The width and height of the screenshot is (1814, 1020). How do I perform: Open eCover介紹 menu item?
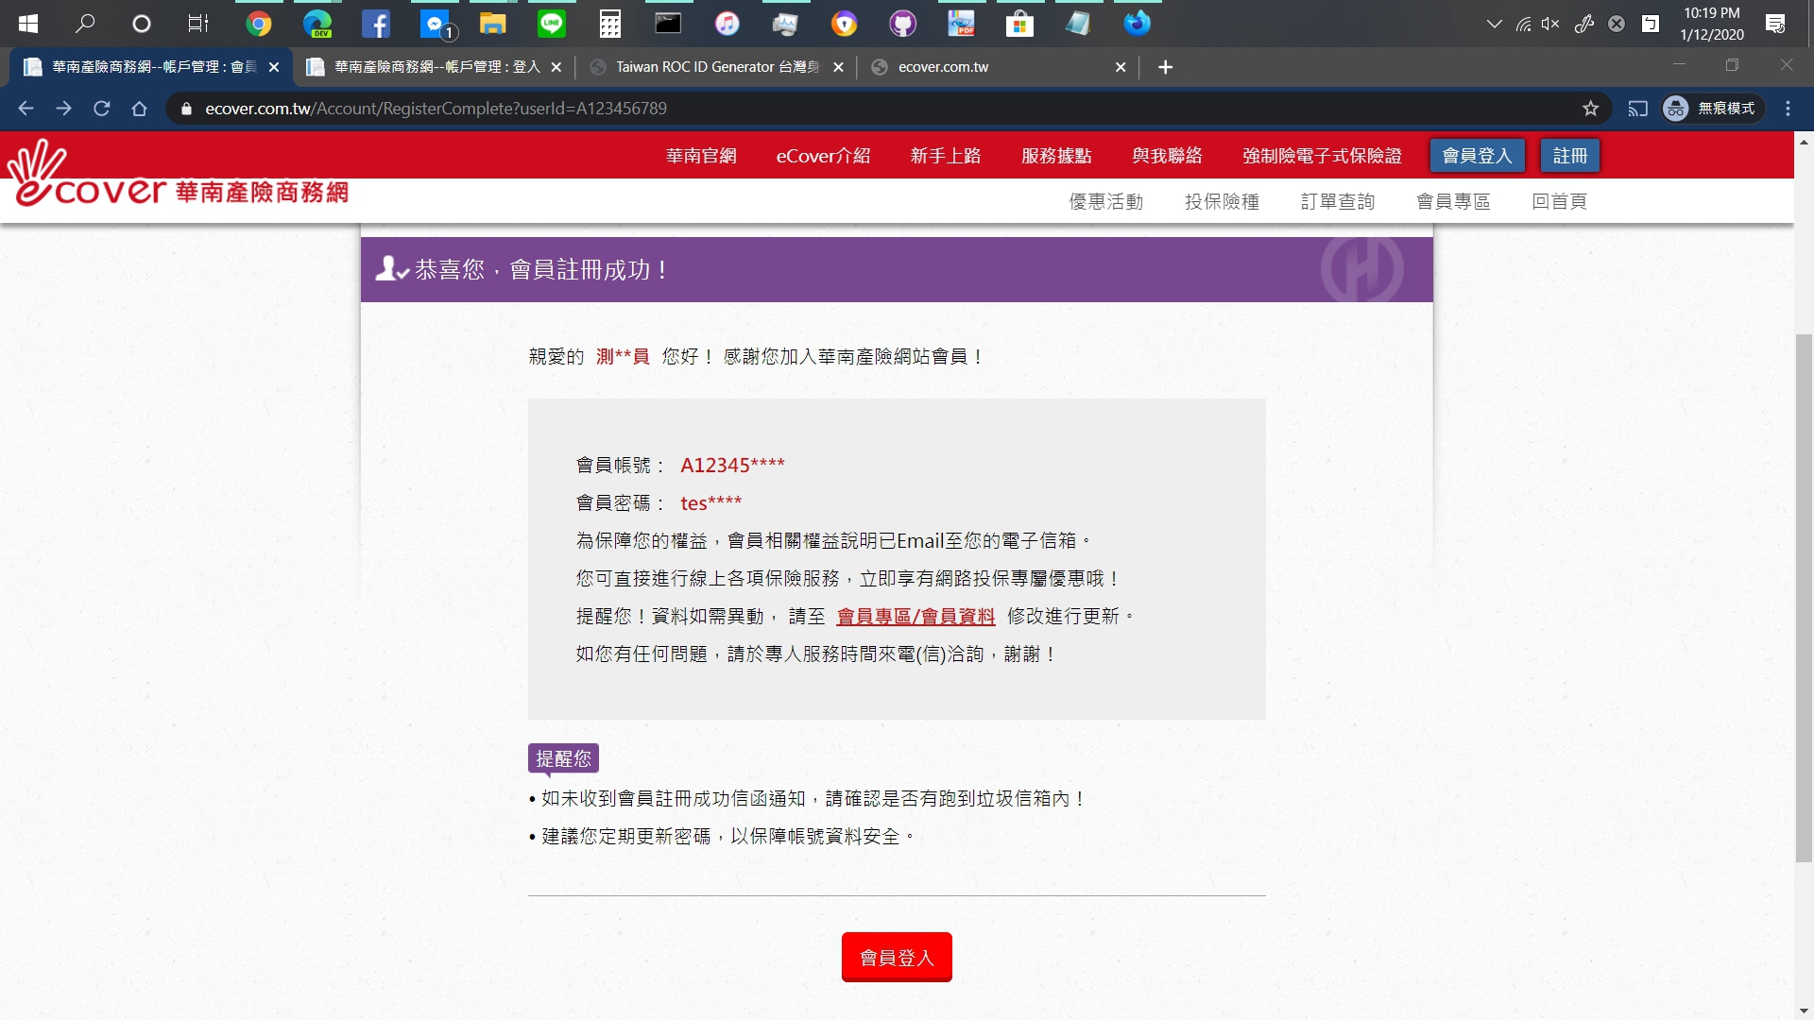pos(823,156)
